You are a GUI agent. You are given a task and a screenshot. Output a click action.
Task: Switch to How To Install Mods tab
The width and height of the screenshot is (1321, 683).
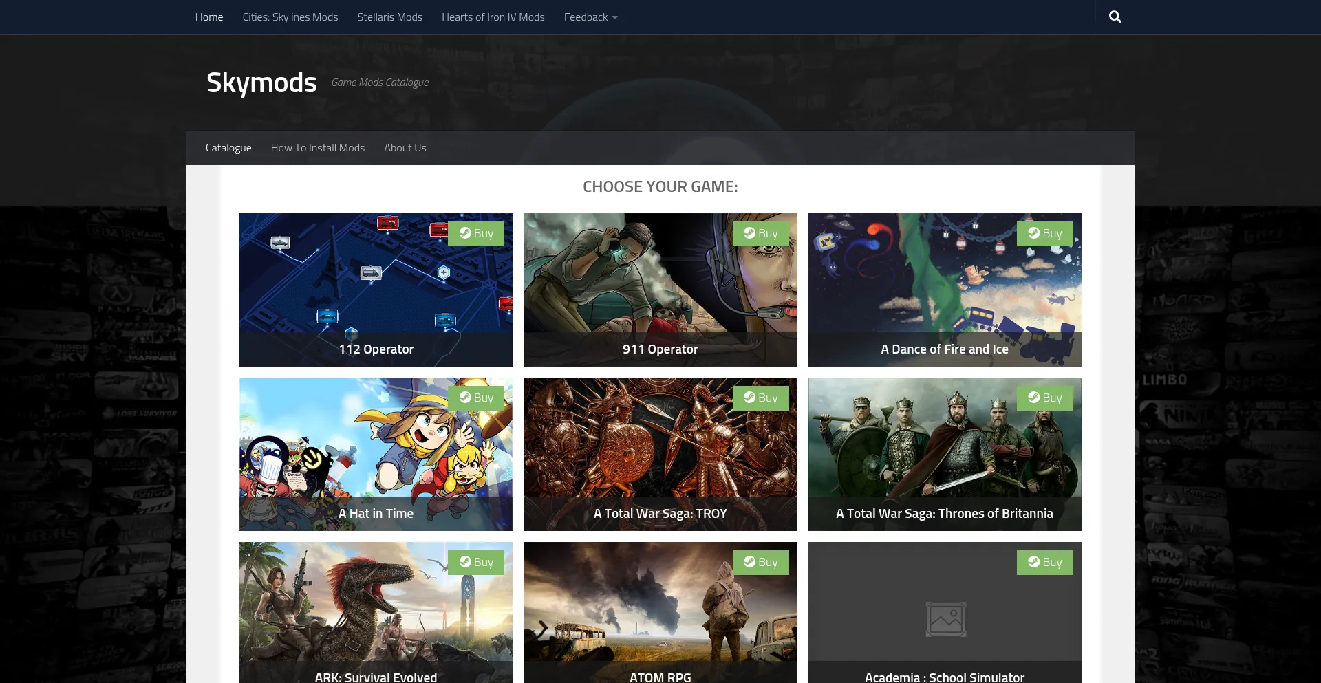pos(317,148)
